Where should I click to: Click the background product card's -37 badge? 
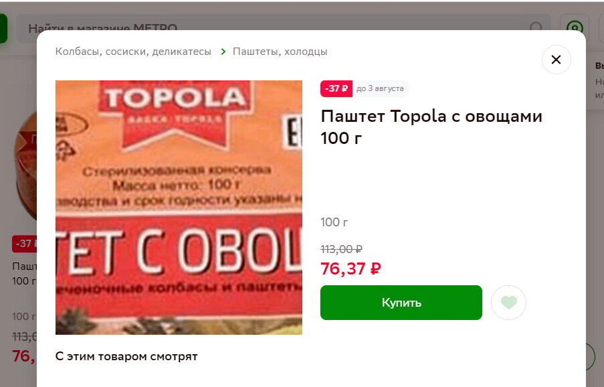click(x=25, y=244)
